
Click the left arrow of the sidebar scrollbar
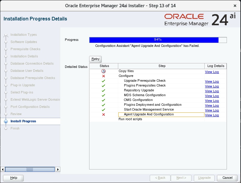3,169
